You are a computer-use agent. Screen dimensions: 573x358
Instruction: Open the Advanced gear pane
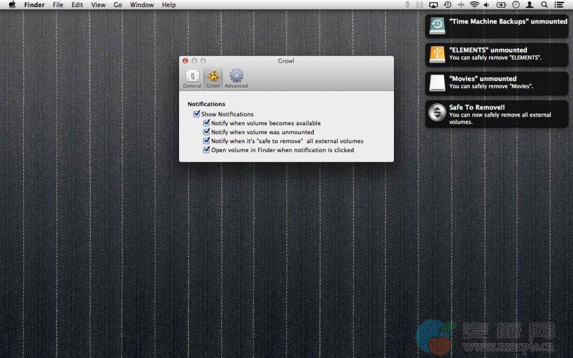236,78
